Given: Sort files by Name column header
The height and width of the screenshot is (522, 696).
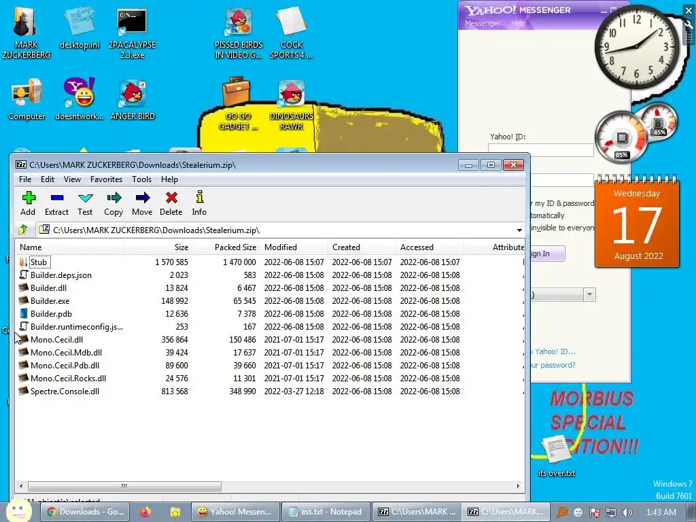Looking at the screenshot, I should (69, 247).
